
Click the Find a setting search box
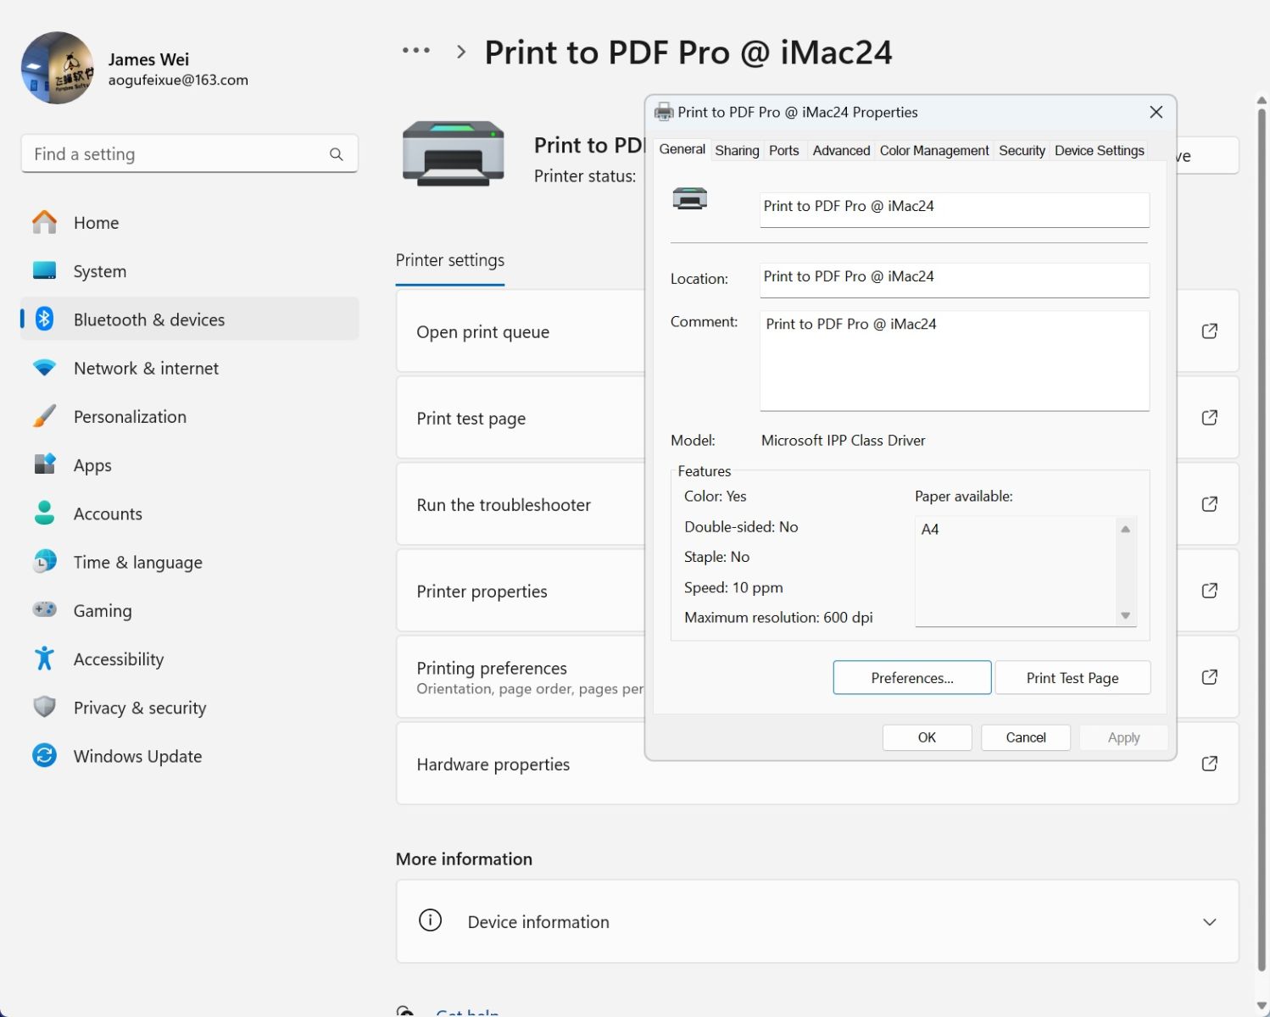(x=189, y=153)
